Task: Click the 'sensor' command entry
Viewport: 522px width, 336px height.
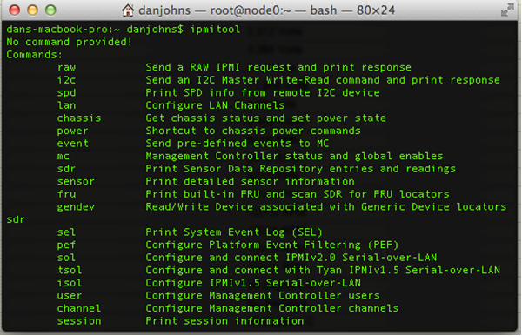Action: [x=76, y=181]
